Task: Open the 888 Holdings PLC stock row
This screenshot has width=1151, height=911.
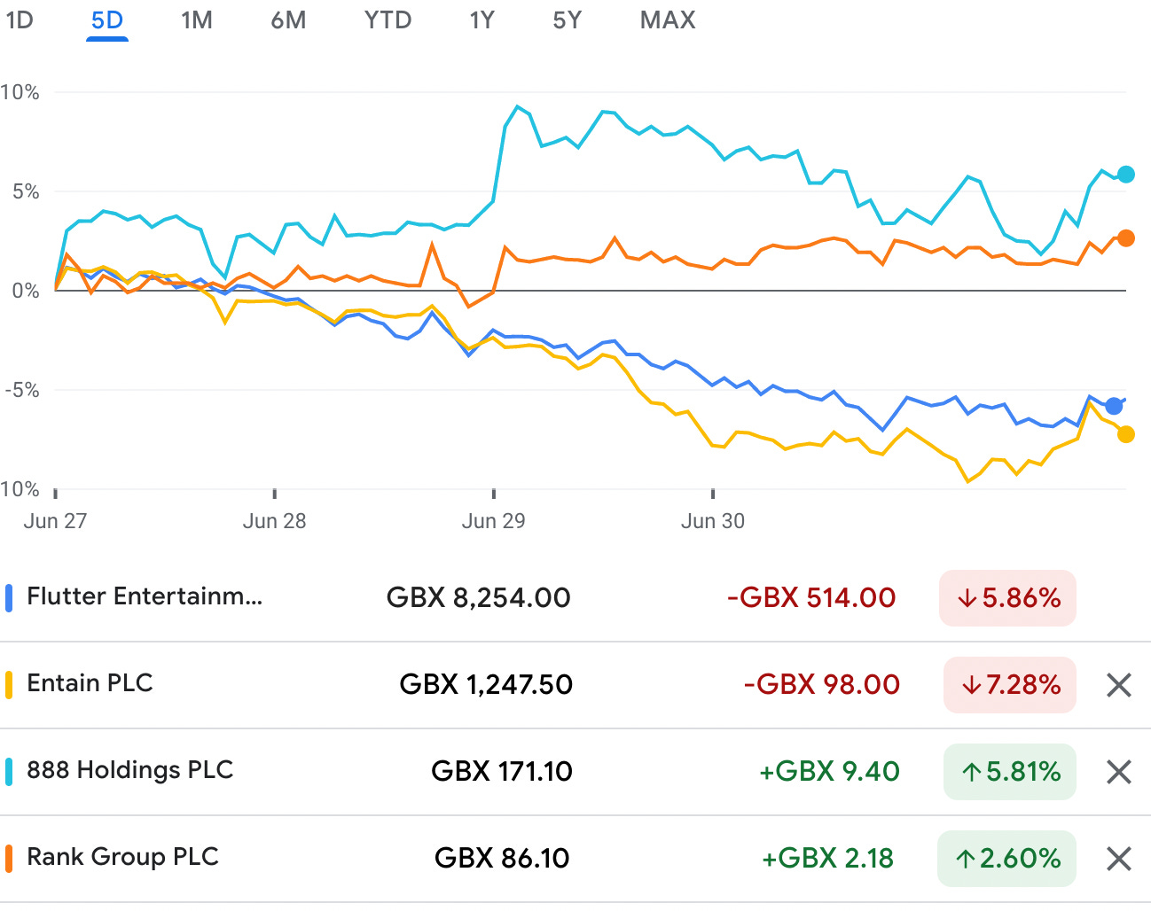Action: (x=575, y=772)
